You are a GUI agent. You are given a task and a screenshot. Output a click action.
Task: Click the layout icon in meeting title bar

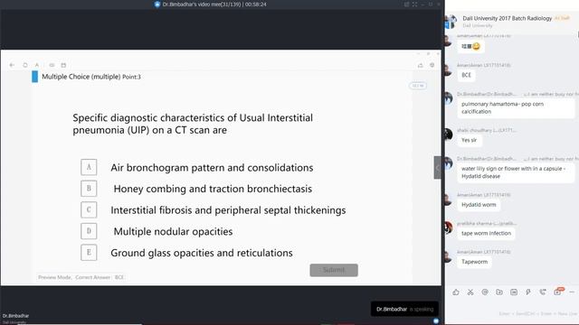point(406,5)
